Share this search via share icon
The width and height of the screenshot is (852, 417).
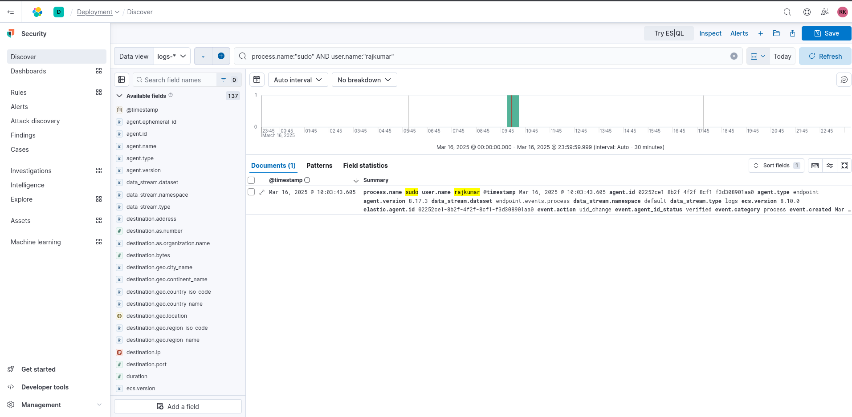tap(793, 33)
